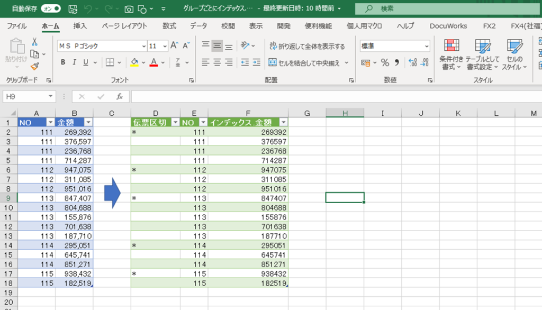Click 折り返して全体を表示する button
Screen dimensions: 542x310
click(x=308, y=46)
